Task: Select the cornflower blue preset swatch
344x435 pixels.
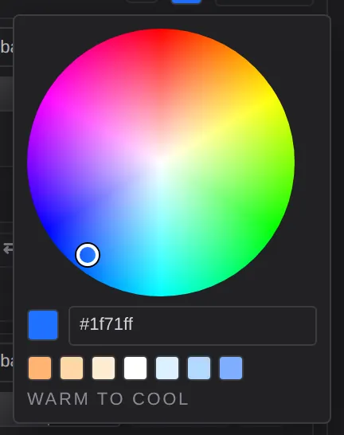Action: click(x=231, y=368)
